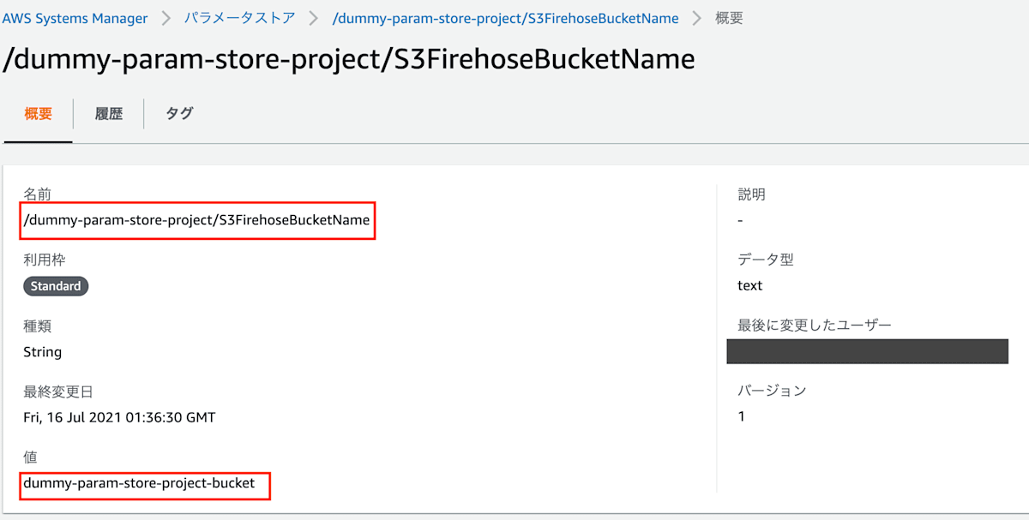Click the data type text value

(749, 285)
